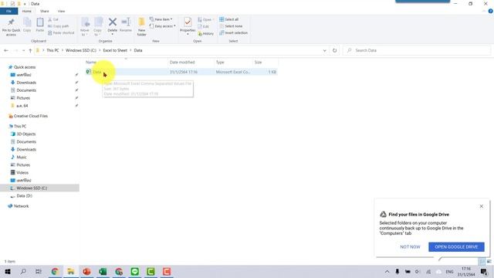This screenshot has height=278, width=494.
Task: Open taskbar search magnifier
Action: coord(23,271)
